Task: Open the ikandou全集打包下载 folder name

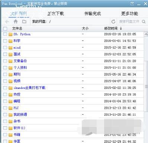Action: click(x=29, y=88)
